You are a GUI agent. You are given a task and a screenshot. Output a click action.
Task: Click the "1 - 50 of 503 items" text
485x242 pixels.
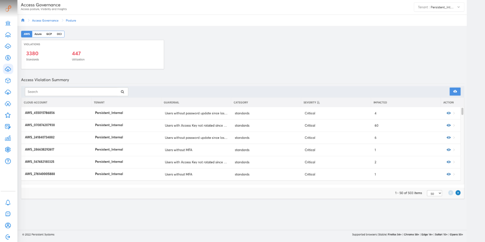point(408,193)
